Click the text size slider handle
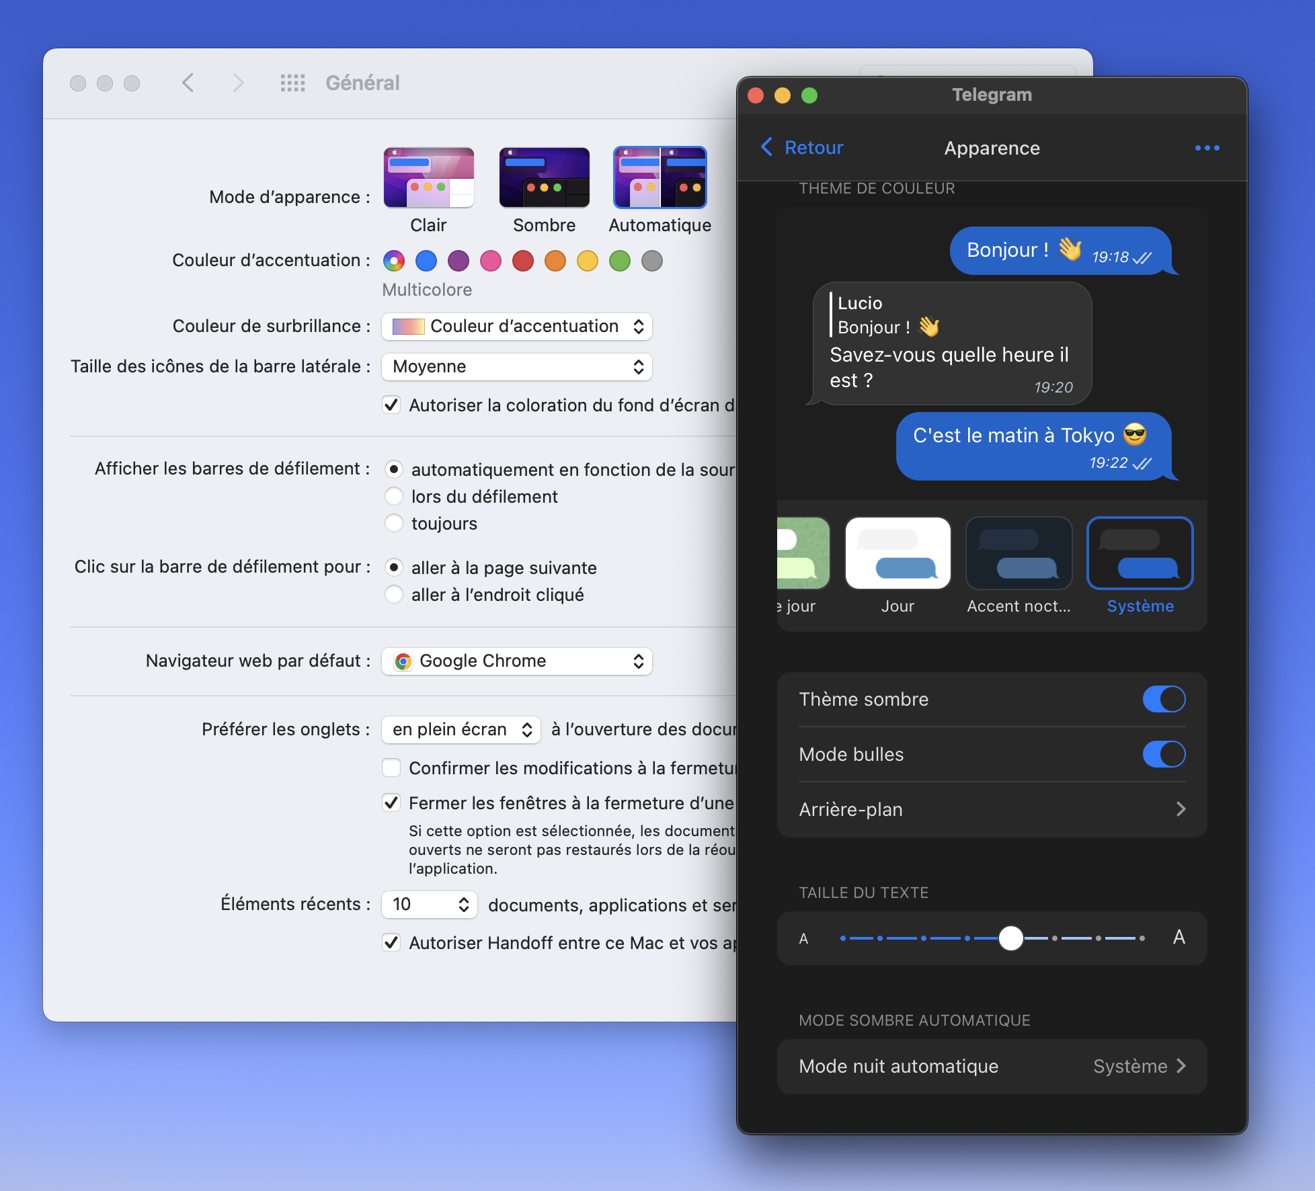 tap(1010, 938)
